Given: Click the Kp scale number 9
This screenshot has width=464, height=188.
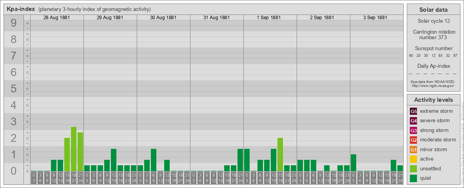Looking at the screenshot, I should click(x=14, y=23).
